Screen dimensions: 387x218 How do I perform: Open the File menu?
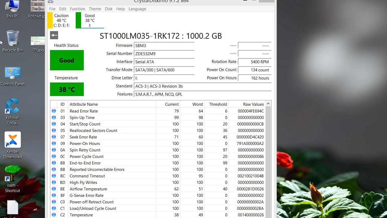[x=52, y=9]
